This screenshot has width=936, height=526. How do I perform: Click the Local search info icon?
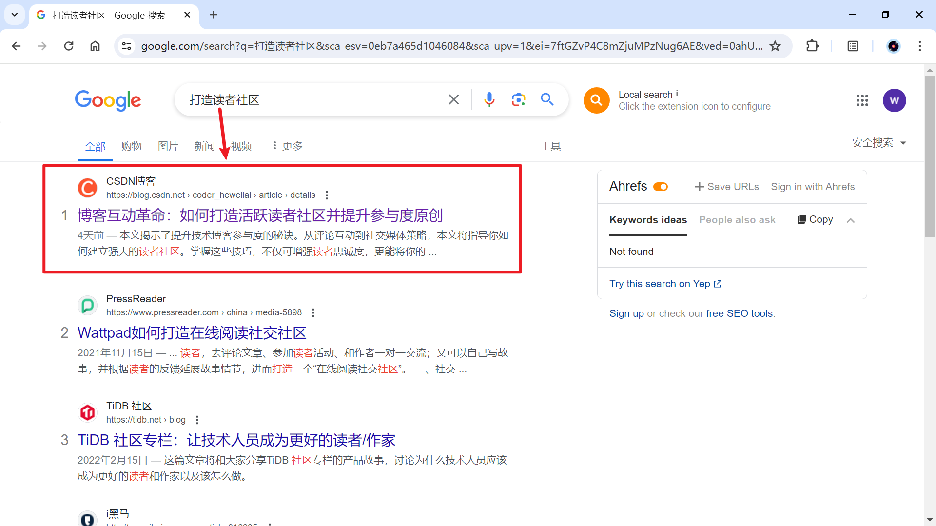(x=677, y=93)
